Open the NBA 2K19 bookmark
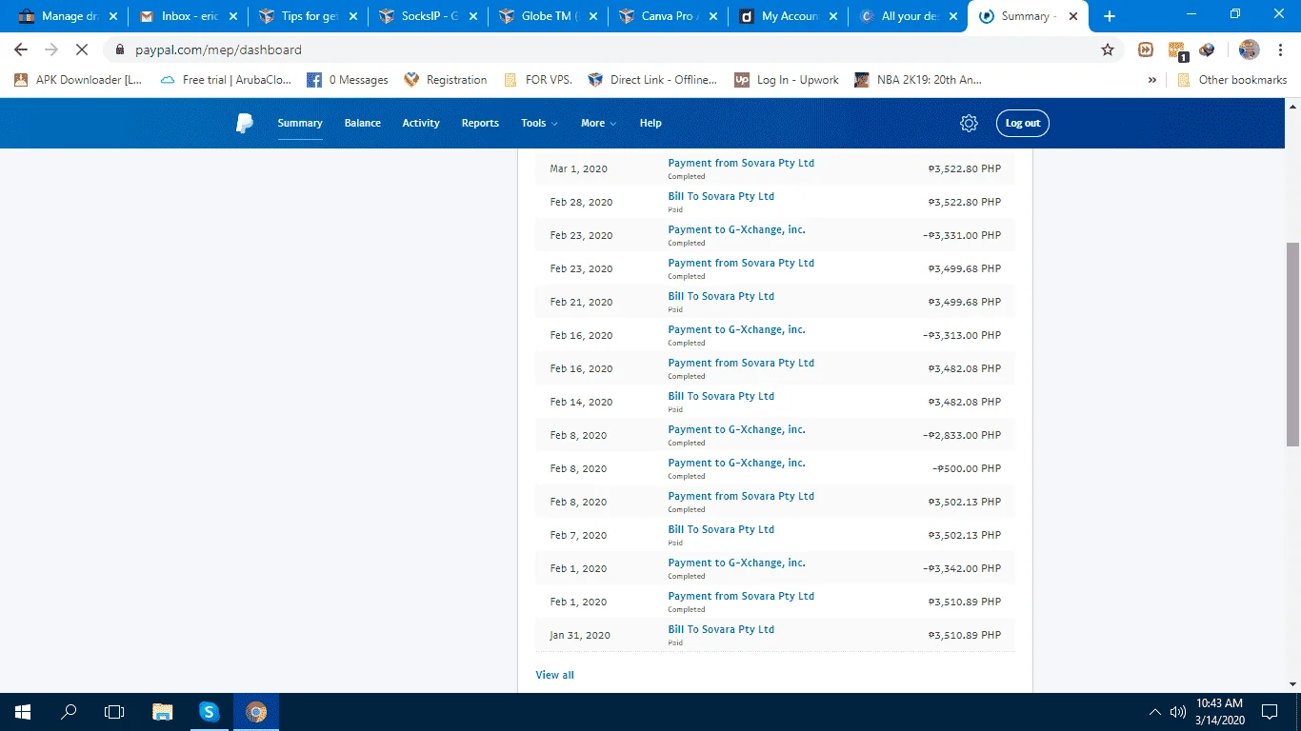Image resolution: width=1301 pixels, height=731 pixels. pos(918,80)
